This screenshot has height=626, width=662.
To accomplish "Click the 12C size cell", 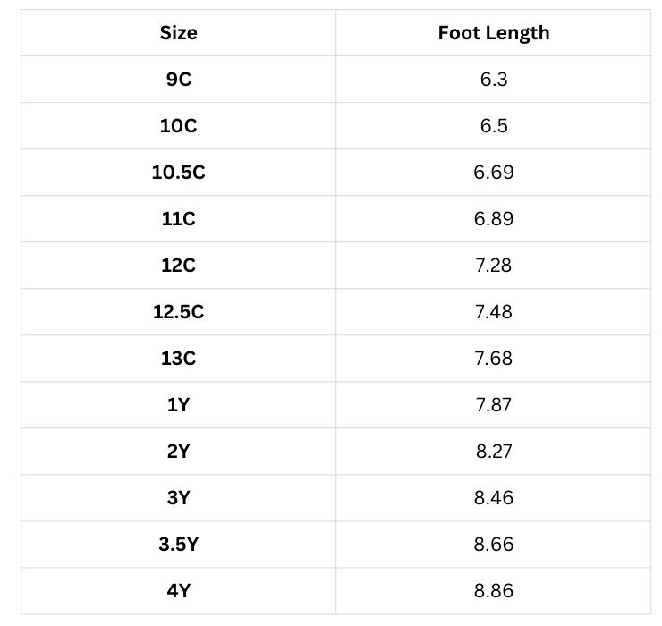I will [178, 266].
